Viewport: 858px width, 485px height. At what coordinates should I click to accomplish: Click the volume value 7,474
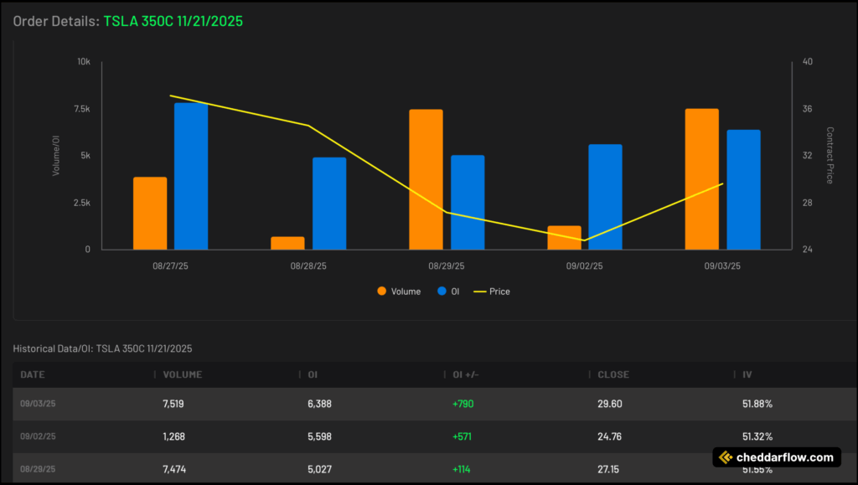(174, 469)
